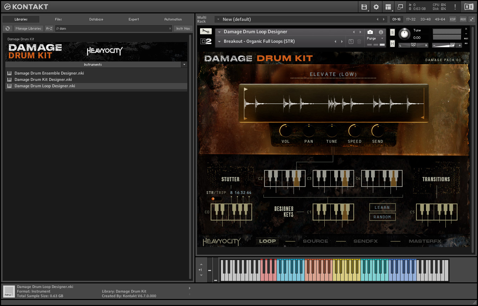Screen dimensions: 478x306
Task: Click the instrument info icon
Action: tap(381, 32)
